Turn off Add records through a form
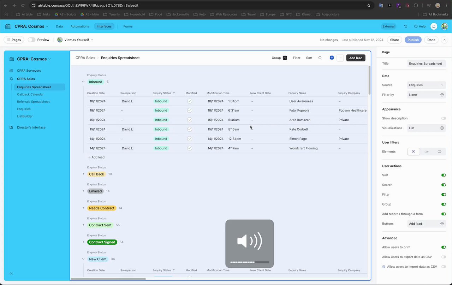The width and height of the screenshot is (452, 285). tap(444, 214)
